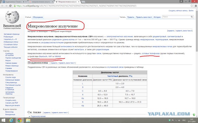Screen dimensions: 198x123
Task: Open Спецстраницы tool link
Action: (x=11, y=83)
